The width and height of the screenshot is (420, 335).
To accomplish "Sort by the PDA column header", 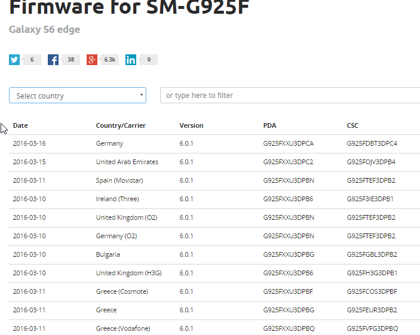I will (x=269, y=125).
